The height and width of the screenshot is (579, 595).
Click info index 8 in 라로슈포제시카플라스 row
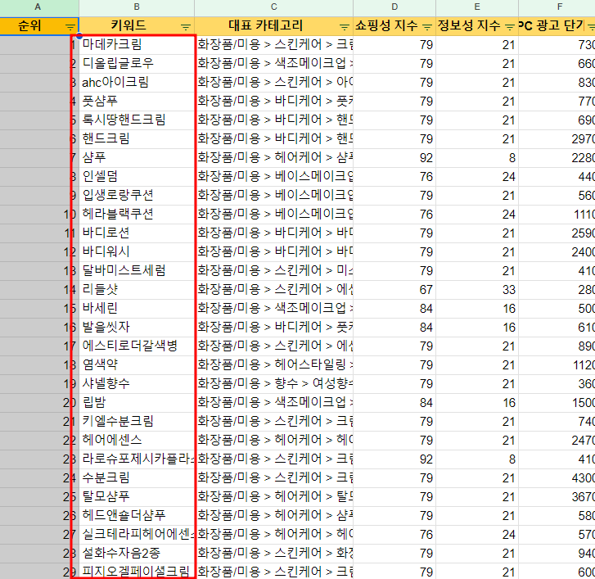(x=477, y=459)
